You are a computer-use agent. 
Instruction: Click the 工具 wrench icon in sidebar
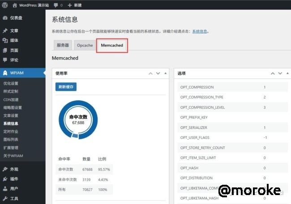coord(5,199)
